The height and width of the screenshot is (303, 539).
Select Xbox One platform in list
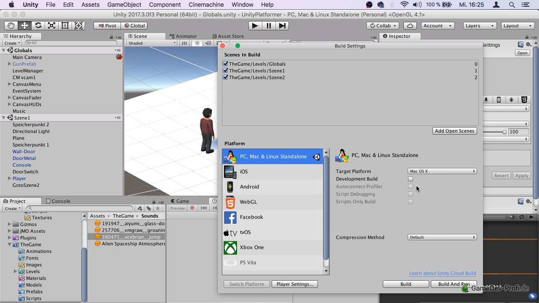(272, 247)
